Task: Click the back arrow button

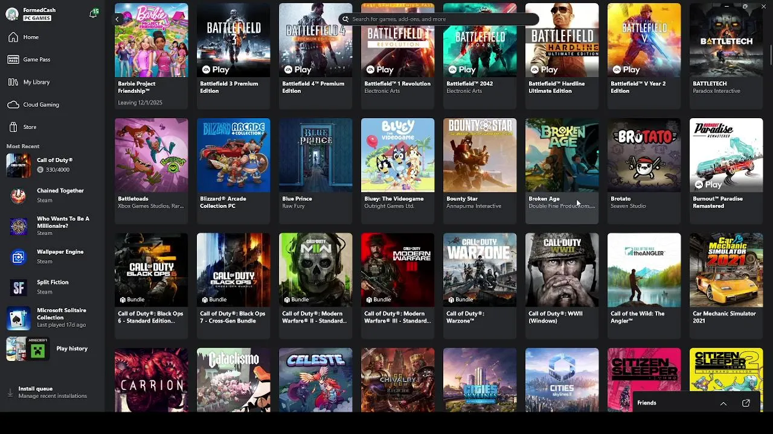Action: coord(117,19)
